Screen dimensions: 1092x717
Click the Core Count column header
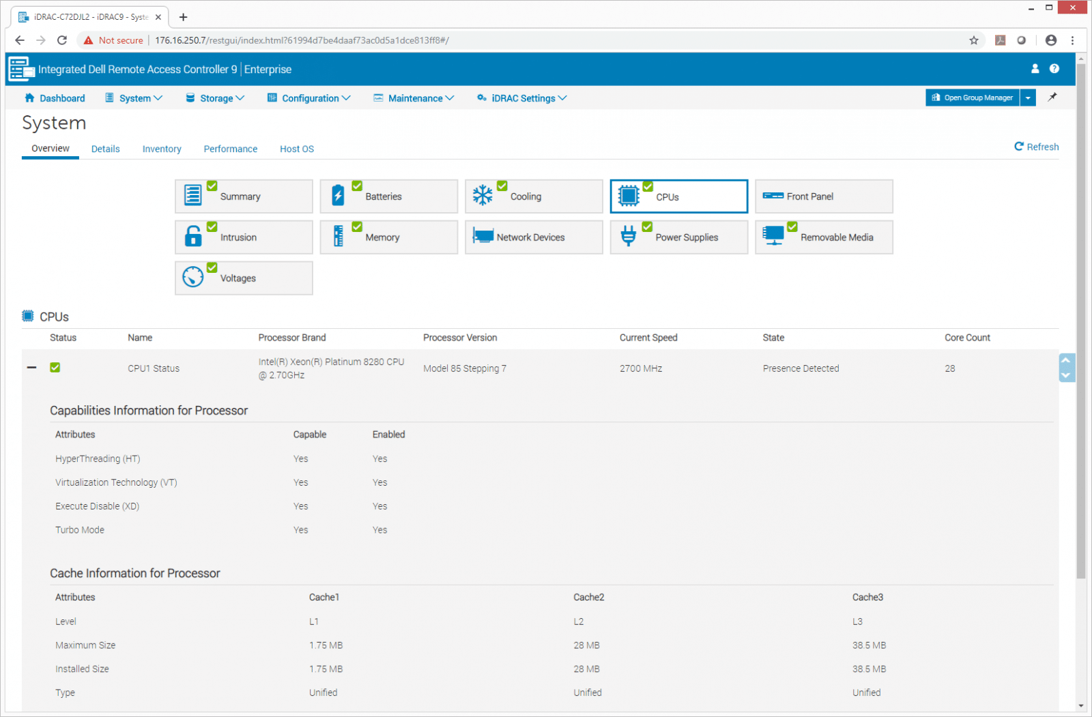coord(967,338)
